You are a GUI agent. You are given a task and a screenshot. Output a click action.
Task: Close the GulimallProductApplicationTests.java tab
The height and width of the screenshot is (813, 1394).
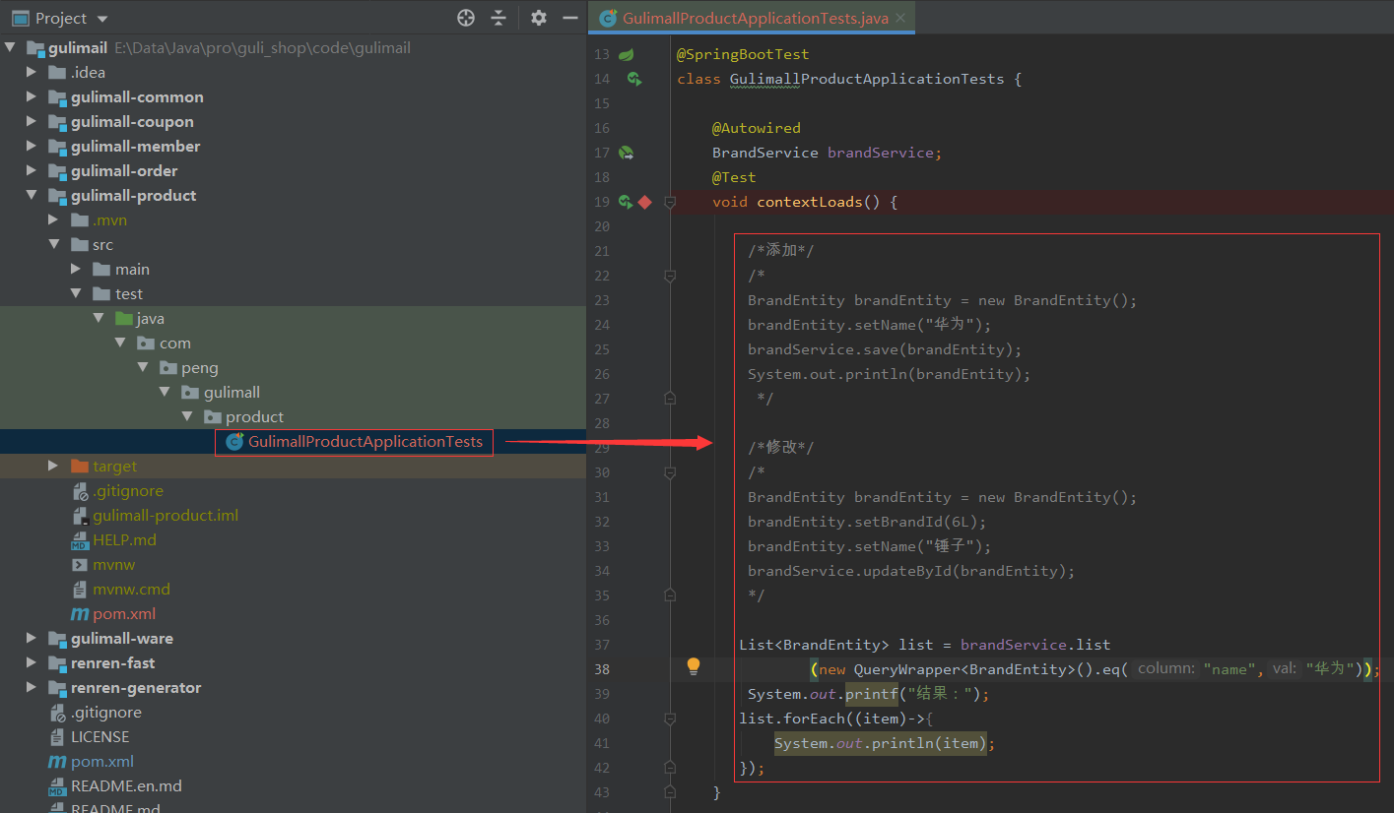tap(900, 19)
